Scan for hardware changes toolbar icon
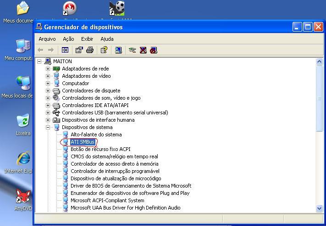326x226 pixels. 118,50
